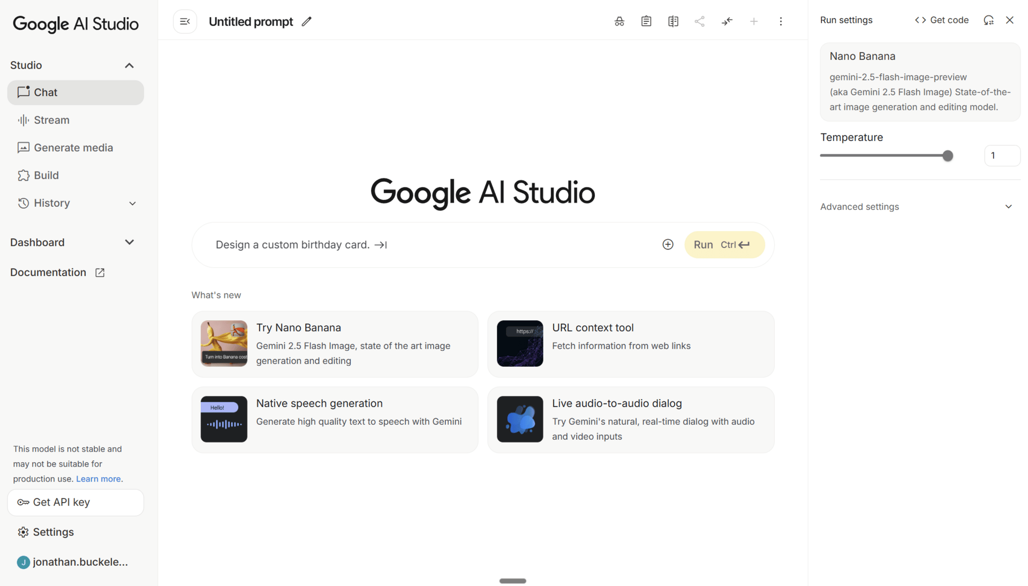This screenshot has width=1028, height=586.
Task: Adjust the Temperature slider handle
Action: point(948,156)
